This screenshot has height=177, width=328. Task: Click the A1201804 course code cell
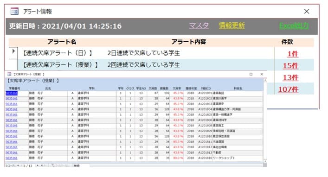click(x=205, y=109)
